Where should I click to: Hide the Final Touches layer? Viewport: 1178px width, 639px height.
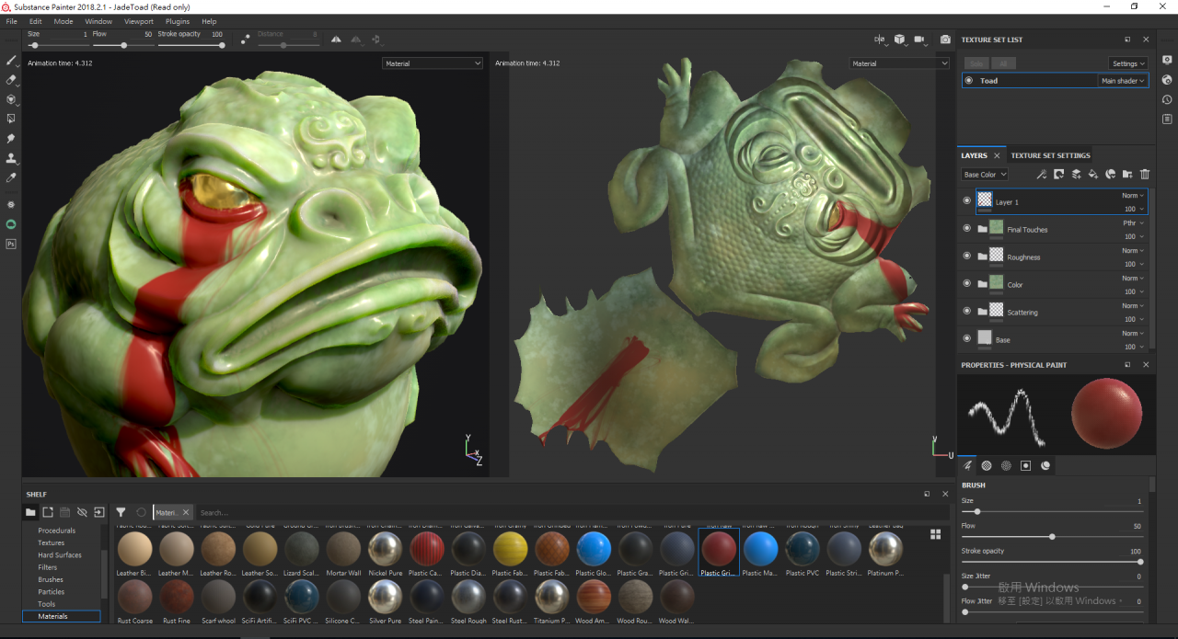(966, 228)
